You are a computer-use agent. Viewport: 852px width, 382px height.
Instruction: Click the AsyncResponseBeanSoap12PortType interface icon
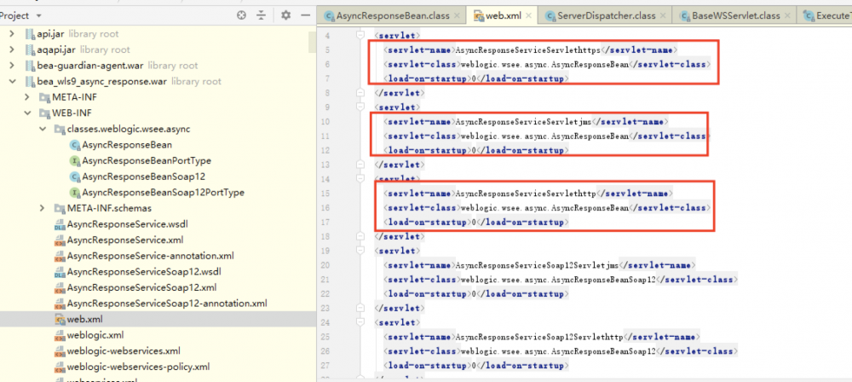tap(75, 192)
